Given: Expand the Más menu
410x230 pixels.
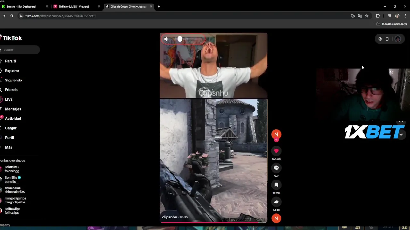Looking at the screenshot, I should (8, 147).
